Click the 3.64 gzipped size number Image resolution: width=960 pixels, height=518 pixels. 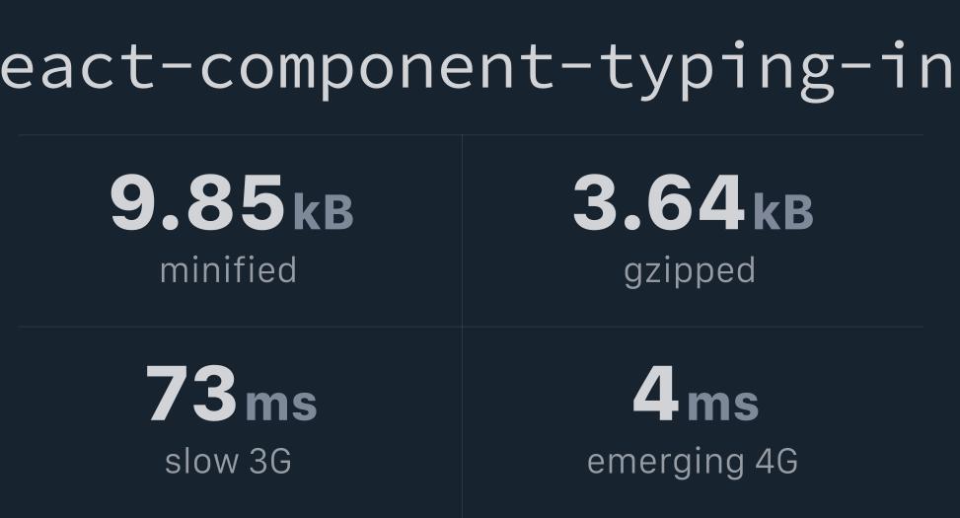point(659,202)
